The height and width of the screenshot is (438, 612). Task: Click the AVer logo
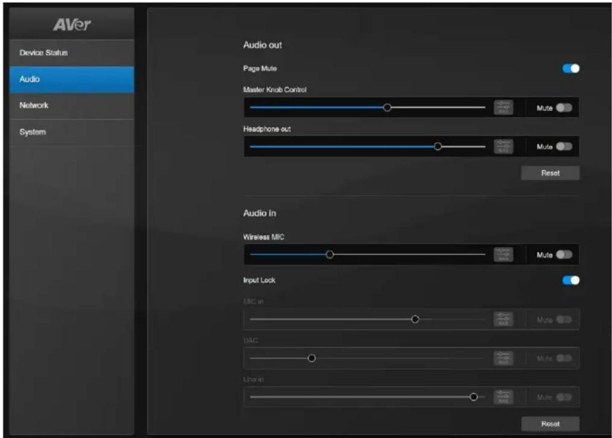(72, 24)
